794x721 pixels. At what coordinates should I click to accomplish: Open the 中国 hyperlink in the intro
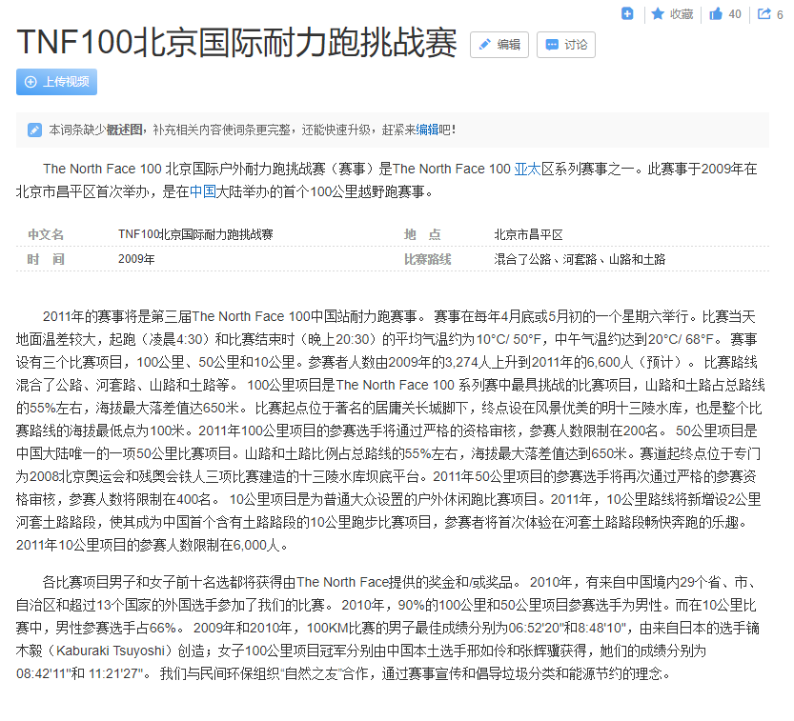202,190
